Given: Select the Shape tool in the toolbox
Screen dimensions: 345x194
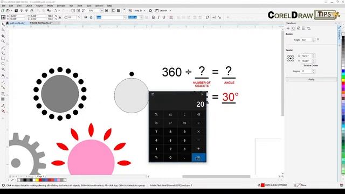Looking at the screenshot, I should pos(3,30).
